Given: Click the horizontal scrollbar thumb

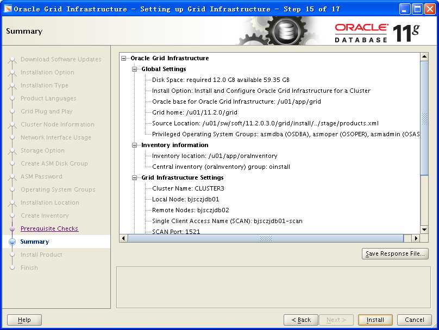Looking at the screenshot, I should [x=266, y=238].
